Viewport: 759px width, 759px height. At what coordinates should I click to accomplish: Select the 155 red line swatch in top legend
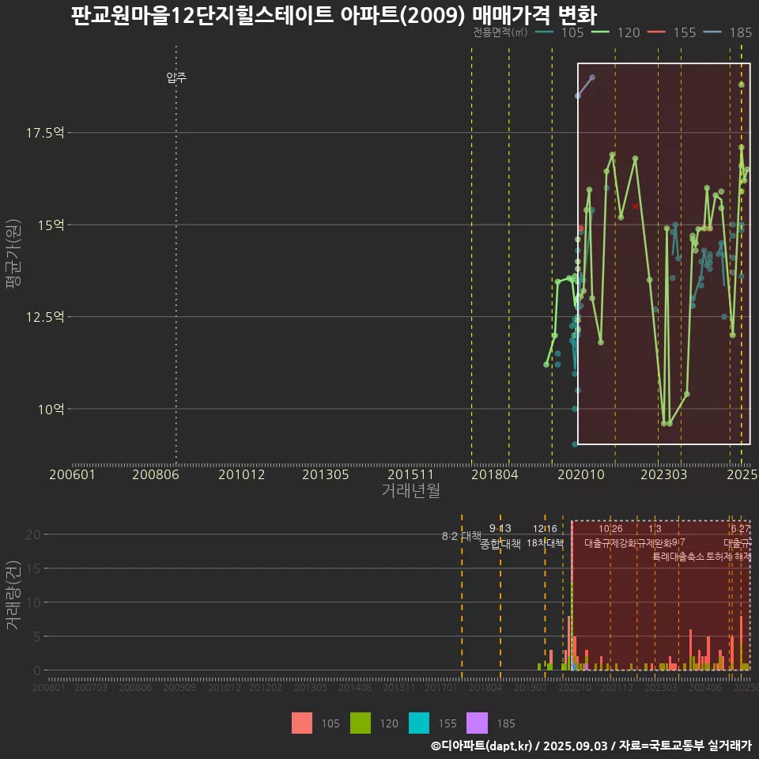click(x=656, y=32)
